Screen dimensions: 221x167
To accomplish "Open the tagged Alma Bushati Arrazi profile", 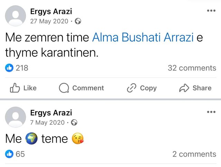I will point(143,38).
